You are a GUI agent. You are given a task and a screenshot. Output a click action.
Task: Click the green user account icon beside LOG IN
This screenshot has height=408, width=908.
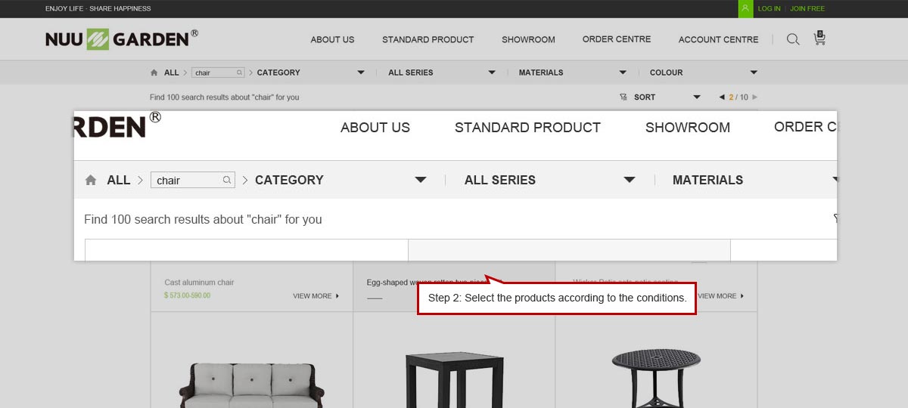tap(745, 8)
